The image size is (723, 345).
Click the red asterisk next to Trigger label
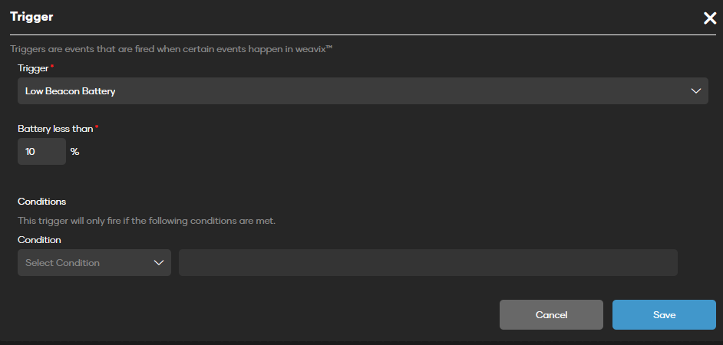tap(51, 67)
